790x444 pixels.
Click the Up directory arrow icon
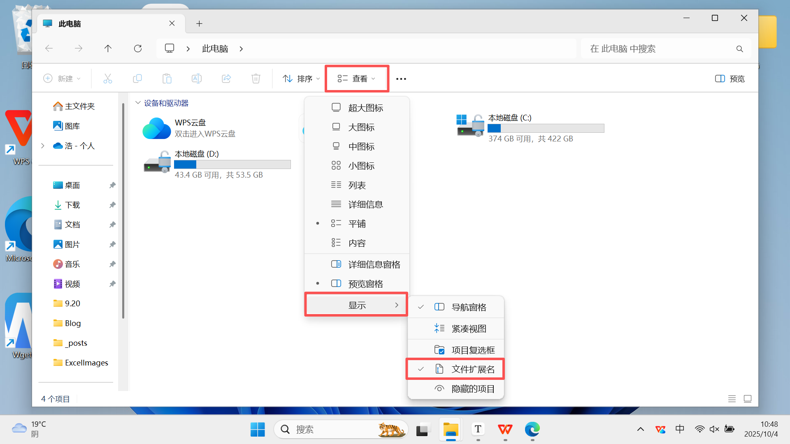pos(108,49)
